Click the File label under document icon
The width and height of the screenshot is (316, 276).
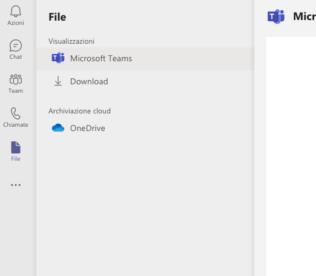16,159
